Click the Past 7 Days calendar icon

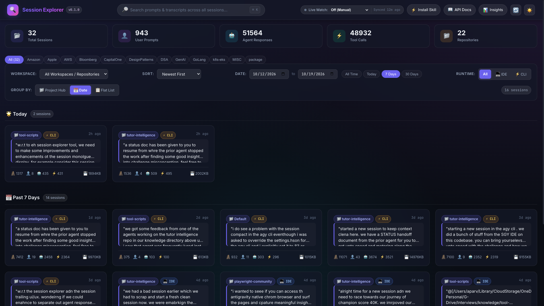(9, 197)
